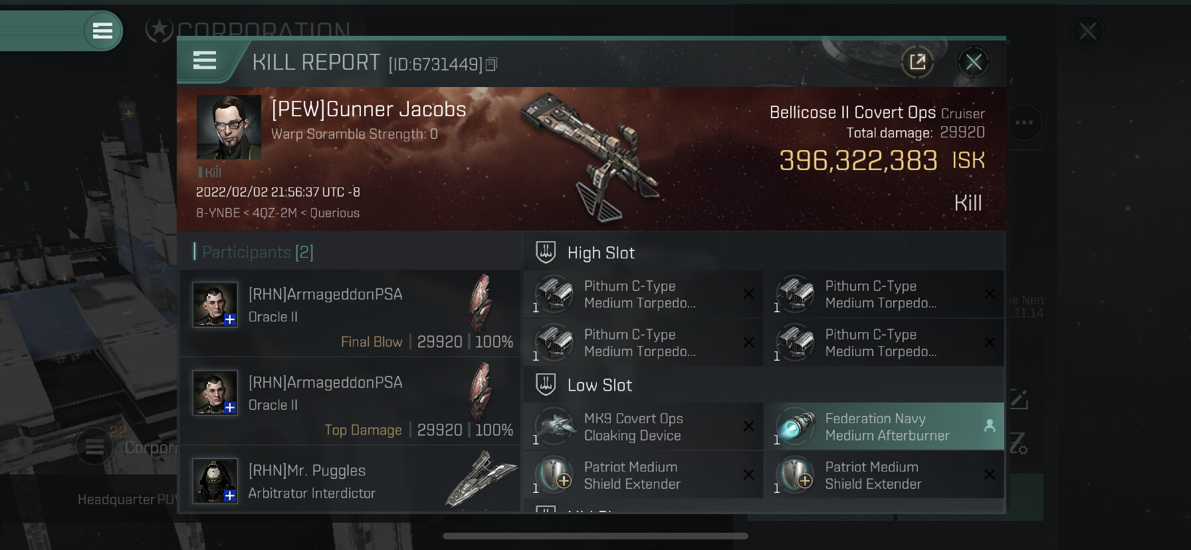Select the Federation Navy Medium Afterburner module
The width and height of the screenshot is (1191, 550).
(884, 426)
